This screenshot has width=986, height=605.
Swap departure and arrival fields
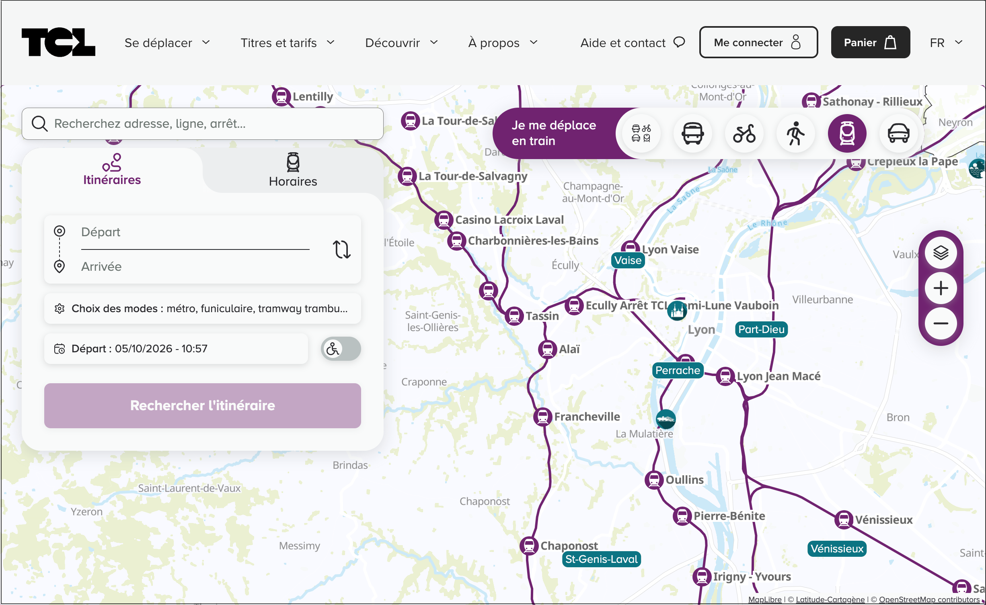coord(341,249)
